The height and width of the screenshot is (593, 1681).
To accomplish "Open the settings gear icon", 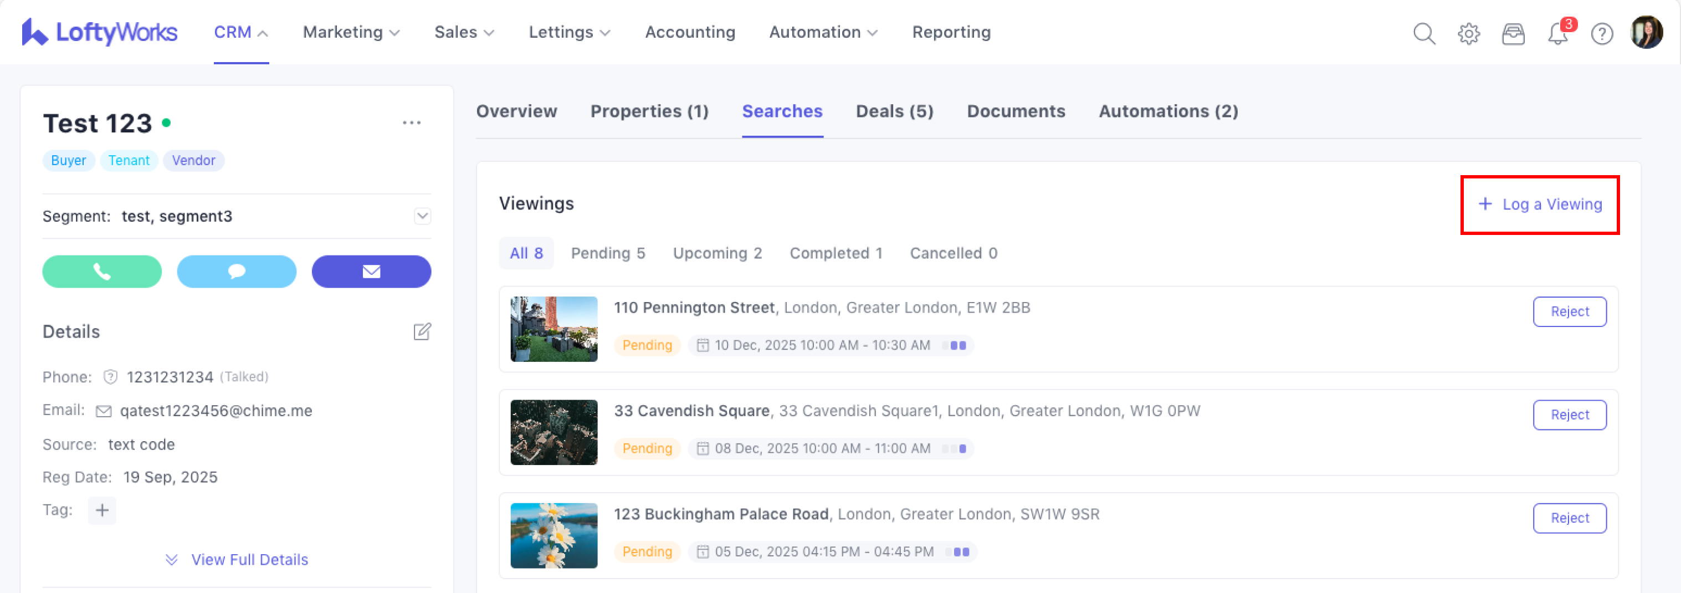I will click(1468, 33).
